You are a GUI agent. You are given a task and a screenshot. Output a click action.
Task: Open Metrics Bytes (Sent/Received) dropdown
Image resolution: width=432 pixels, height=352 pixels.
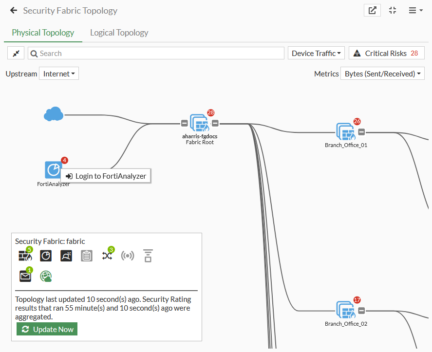[x=382, y=74]
